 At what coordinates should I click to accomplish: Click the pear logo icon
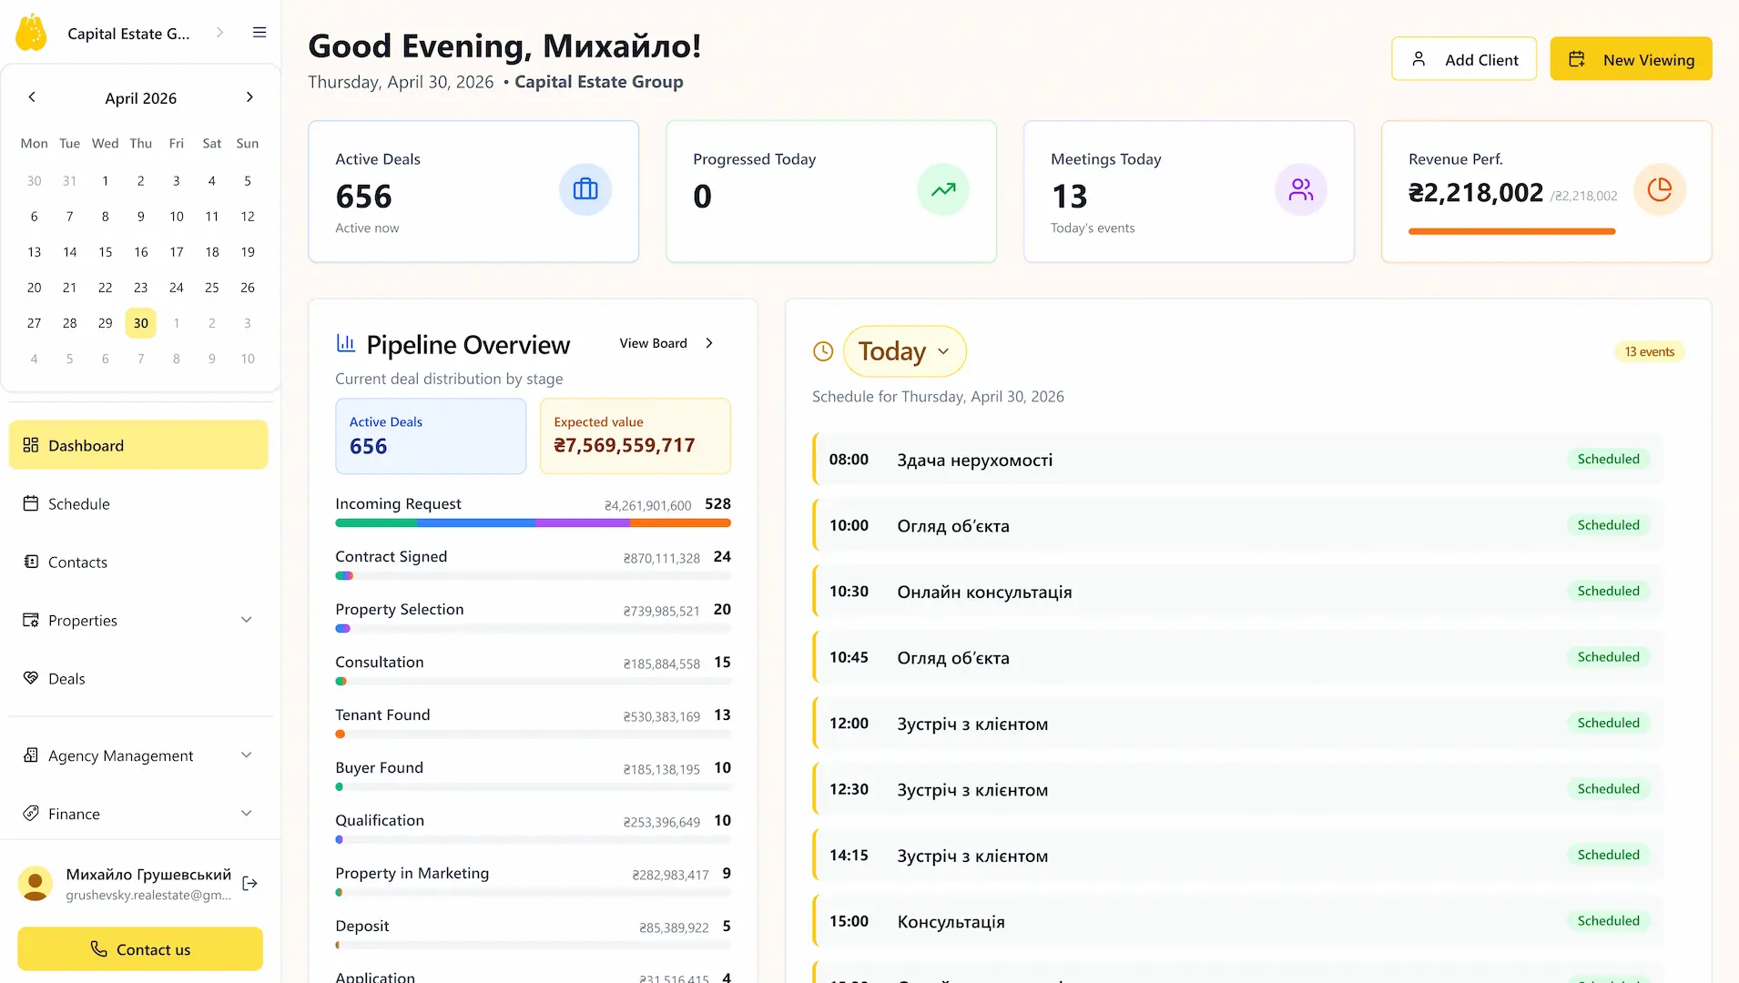[x=31, y=33]
